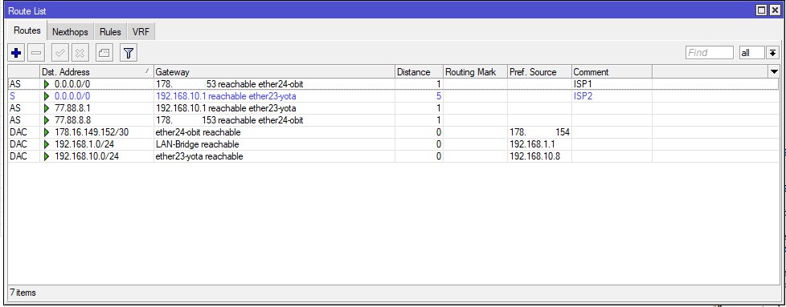The width and height of the screenshot is (786, 307).
Task: Click the green arrow of the 192.168.1.0/24 route
Action: coord(47,144)
